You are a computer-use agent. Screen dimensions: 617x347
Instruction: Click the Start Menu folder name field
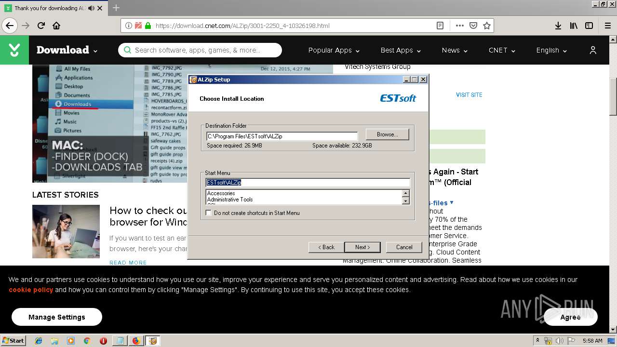pyautogui.click(x=308, y=183)
